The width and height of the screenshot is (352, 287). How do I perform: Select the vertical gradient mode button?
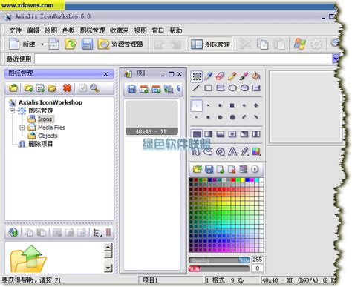(221, 134)
